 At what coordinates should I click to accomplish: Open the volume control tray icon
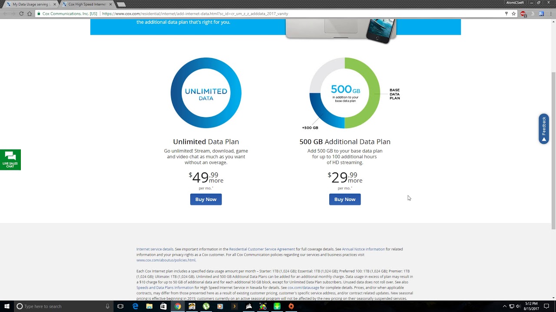tap(518, 306)
